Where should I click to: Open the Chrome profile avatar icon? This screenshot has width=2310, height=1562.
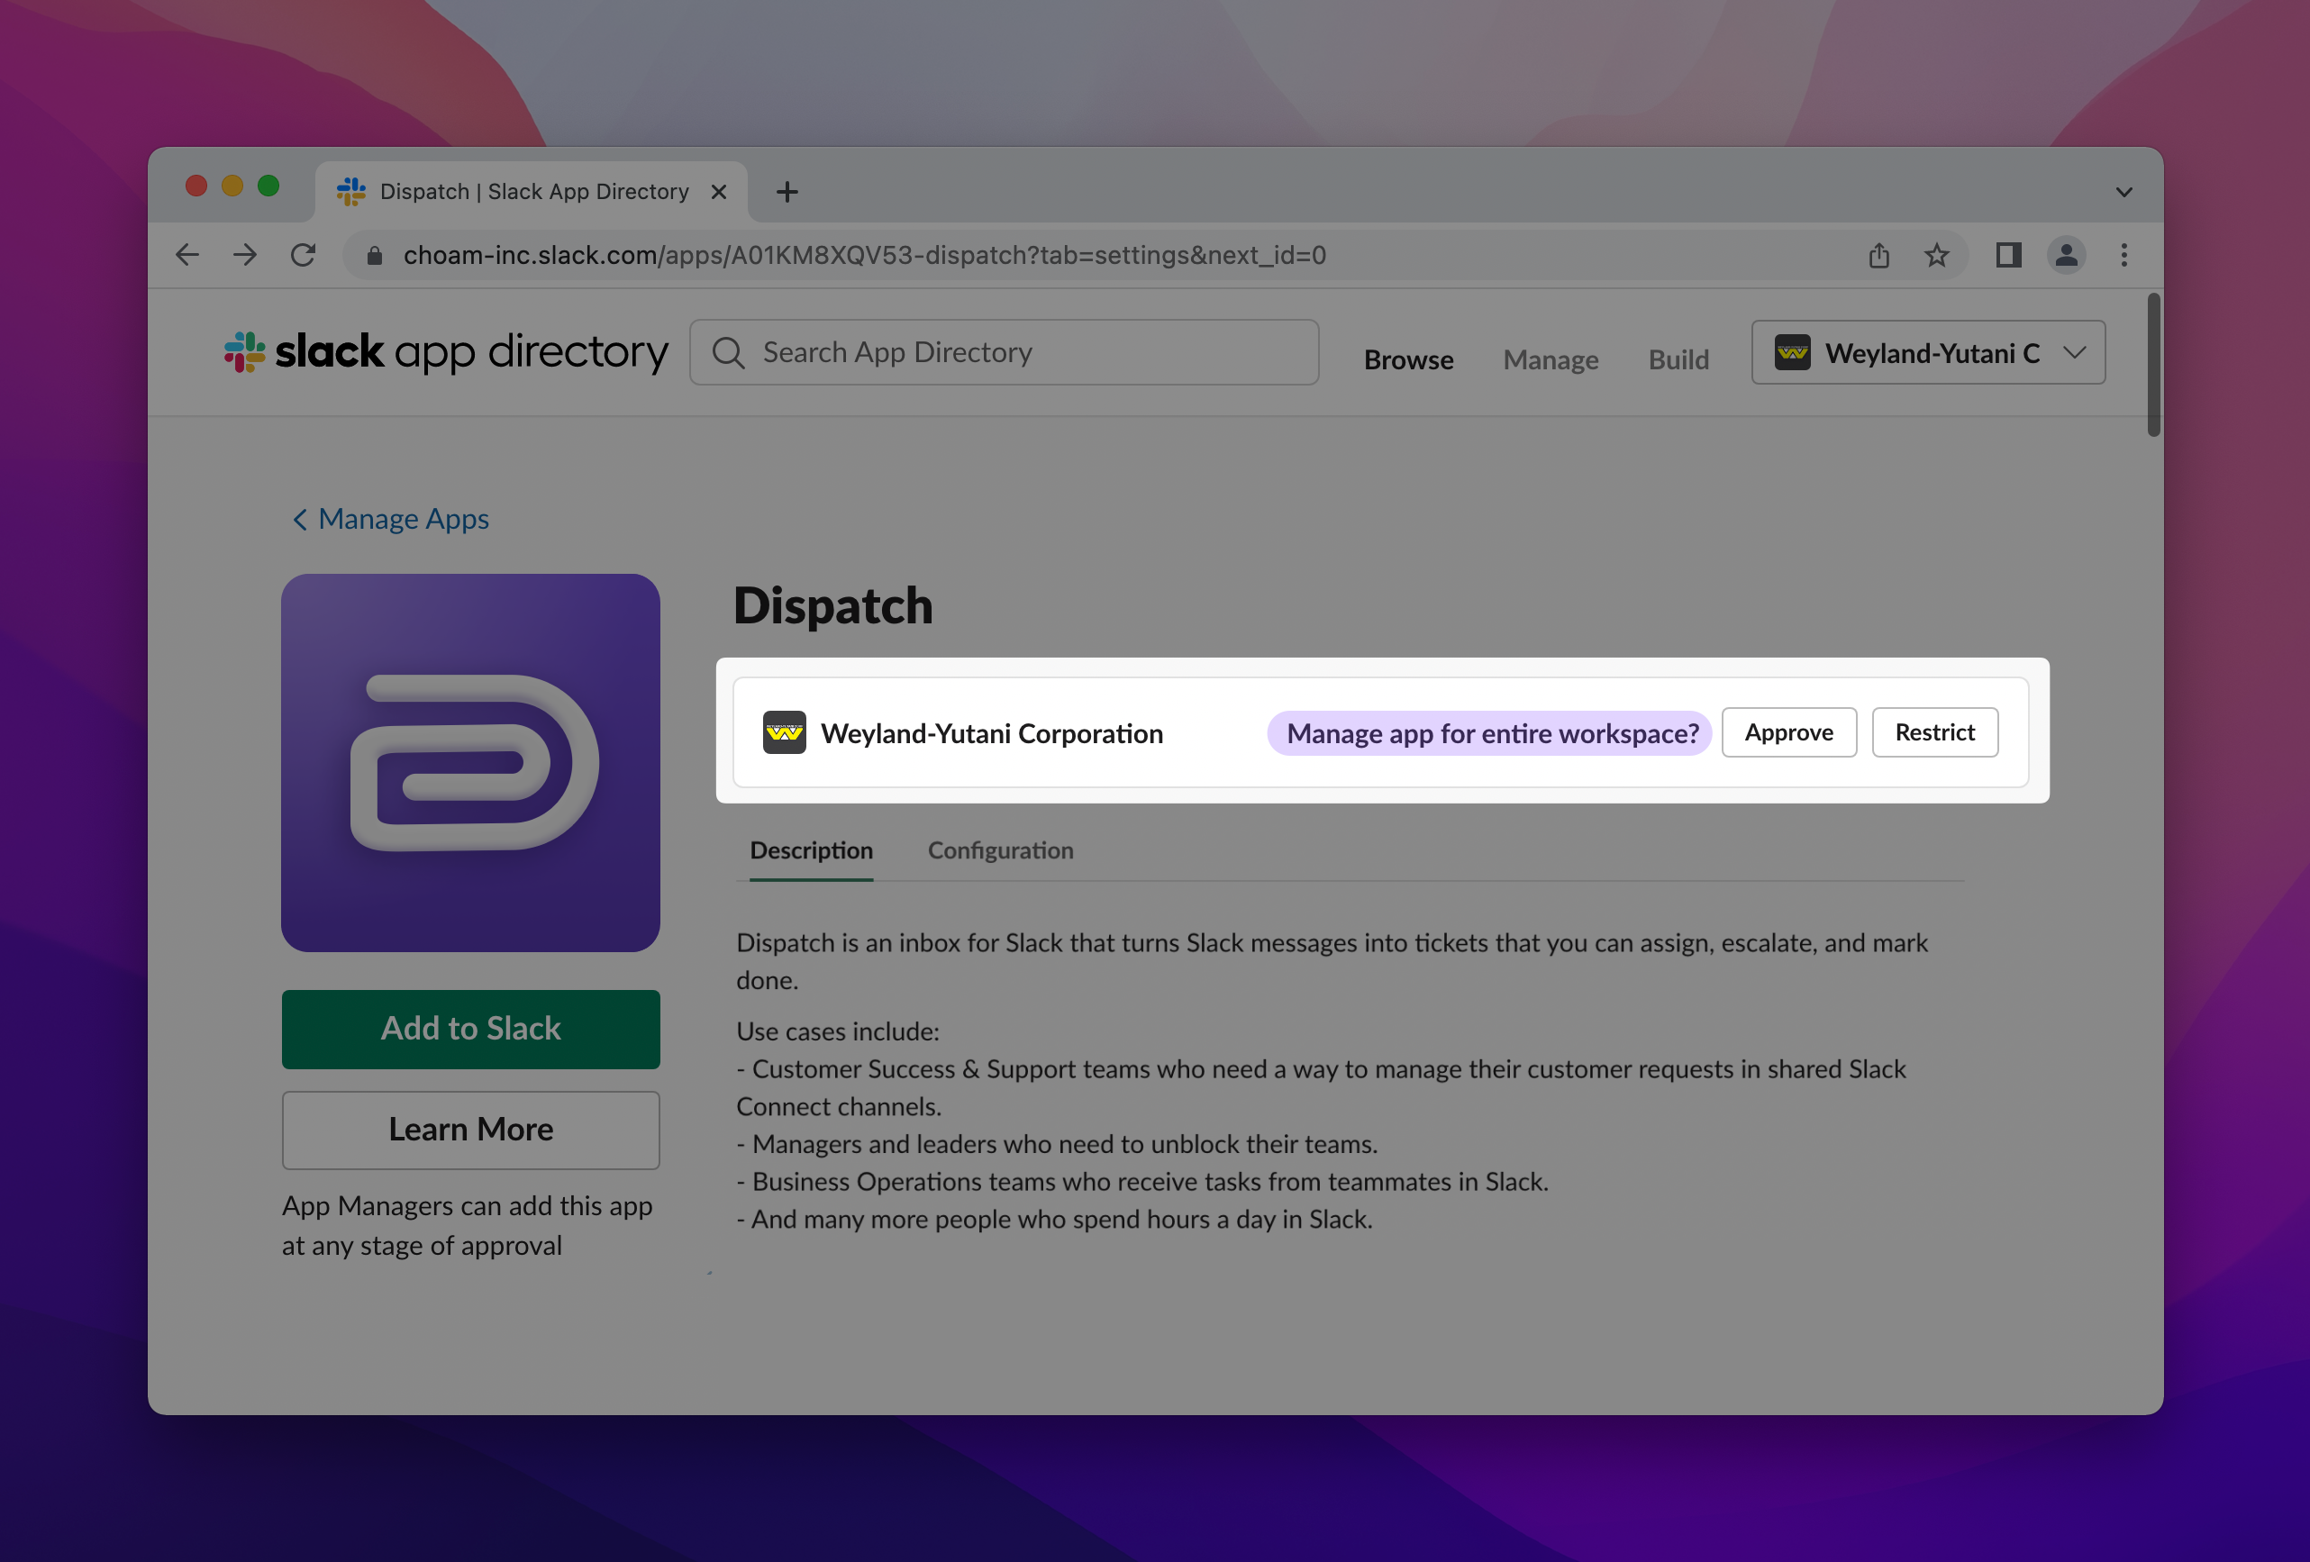[2066, 255]
